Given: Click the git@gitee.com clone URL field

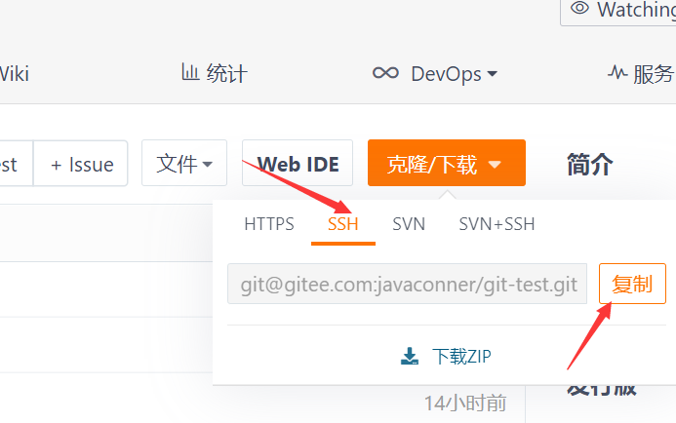Looking at the screenshot, I should 407,284.
